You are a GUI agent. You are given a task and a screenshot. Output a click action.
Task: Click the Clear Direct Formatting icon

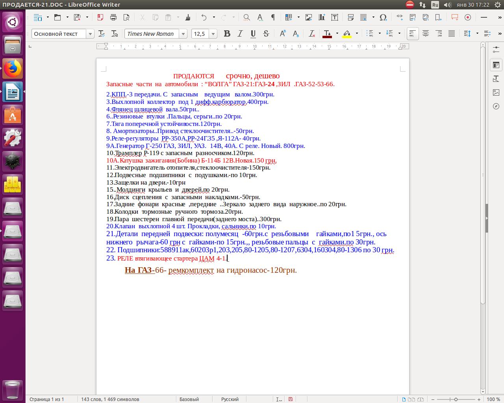point(311,34)
